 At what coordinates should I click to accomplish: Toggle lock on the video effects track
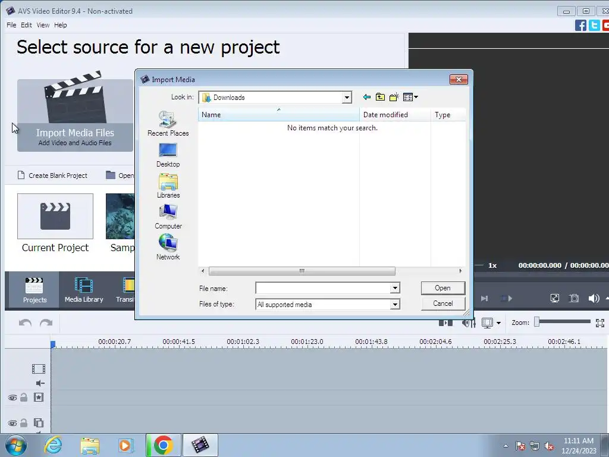24,397
